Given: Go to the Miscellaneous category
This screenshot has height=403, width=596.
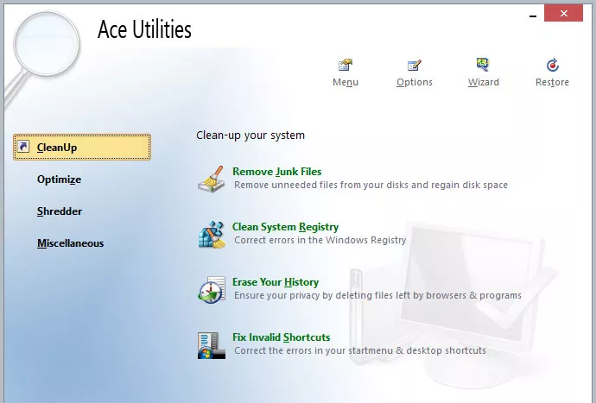Looking at the screenshot, I should pyautogui.click(x=70, y=243).
